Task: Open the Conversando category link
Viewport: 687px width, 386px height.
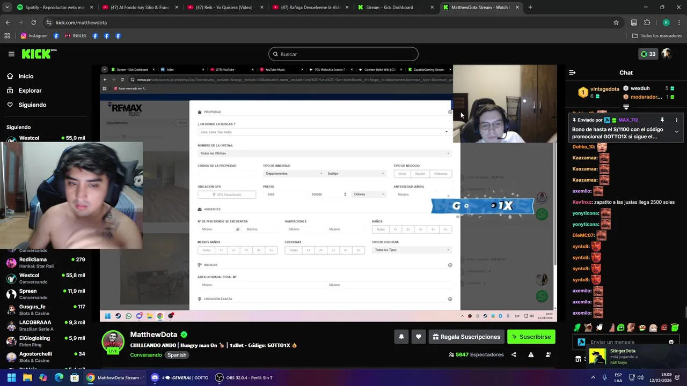Action: tap(145, 355)
